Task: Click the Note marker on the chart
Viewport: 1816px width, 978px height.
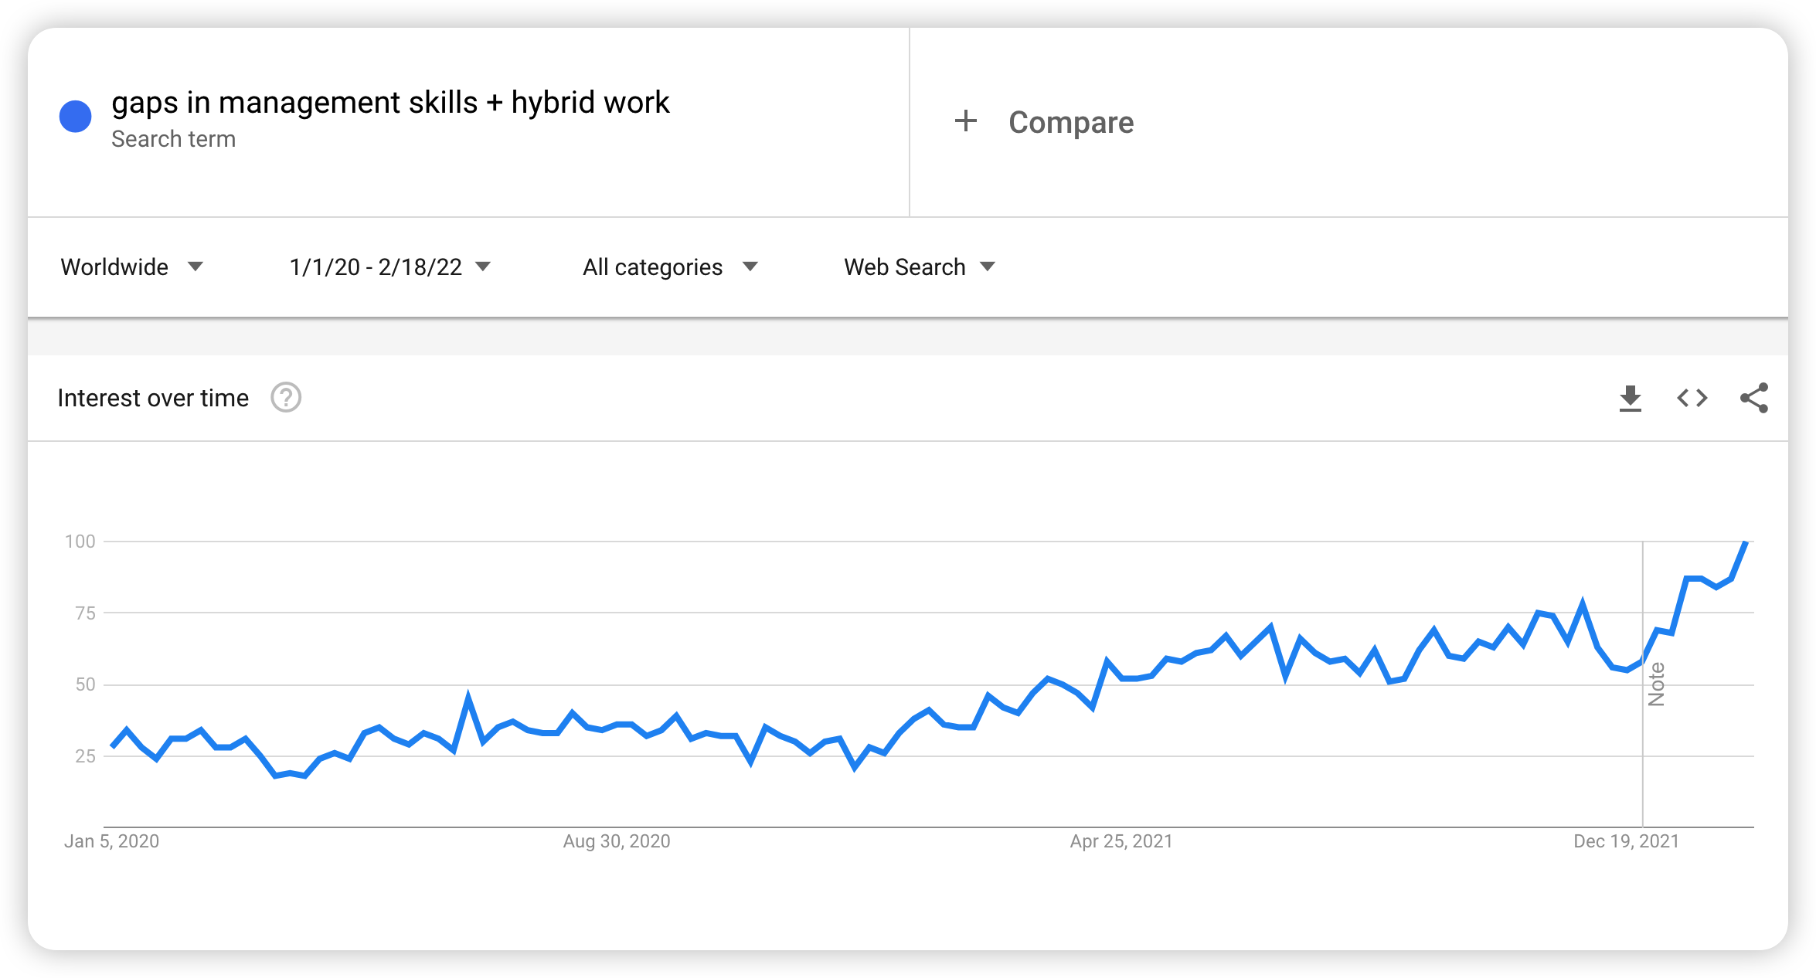Action: point(1655,684)
